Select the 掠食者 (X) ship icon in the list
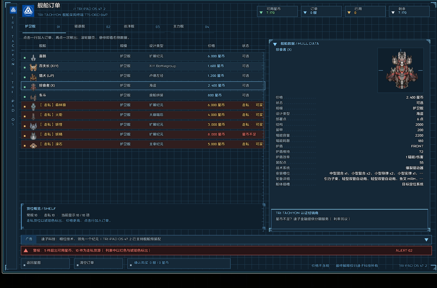 [33, 86]
